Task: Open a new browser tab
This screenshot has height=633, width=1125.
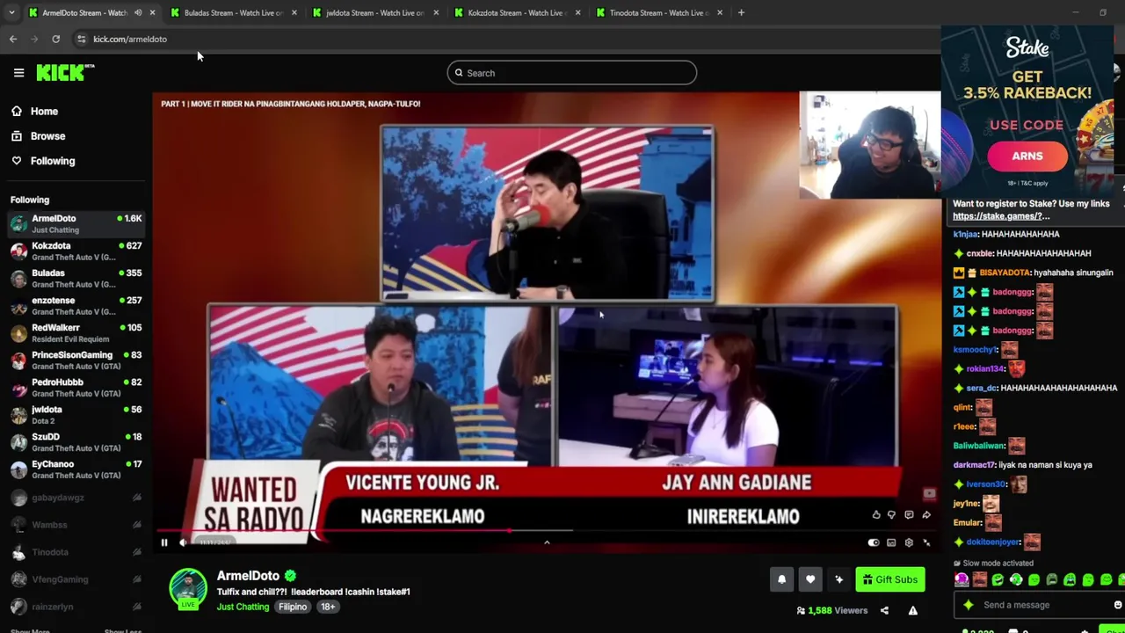Action: click(741, 13)
